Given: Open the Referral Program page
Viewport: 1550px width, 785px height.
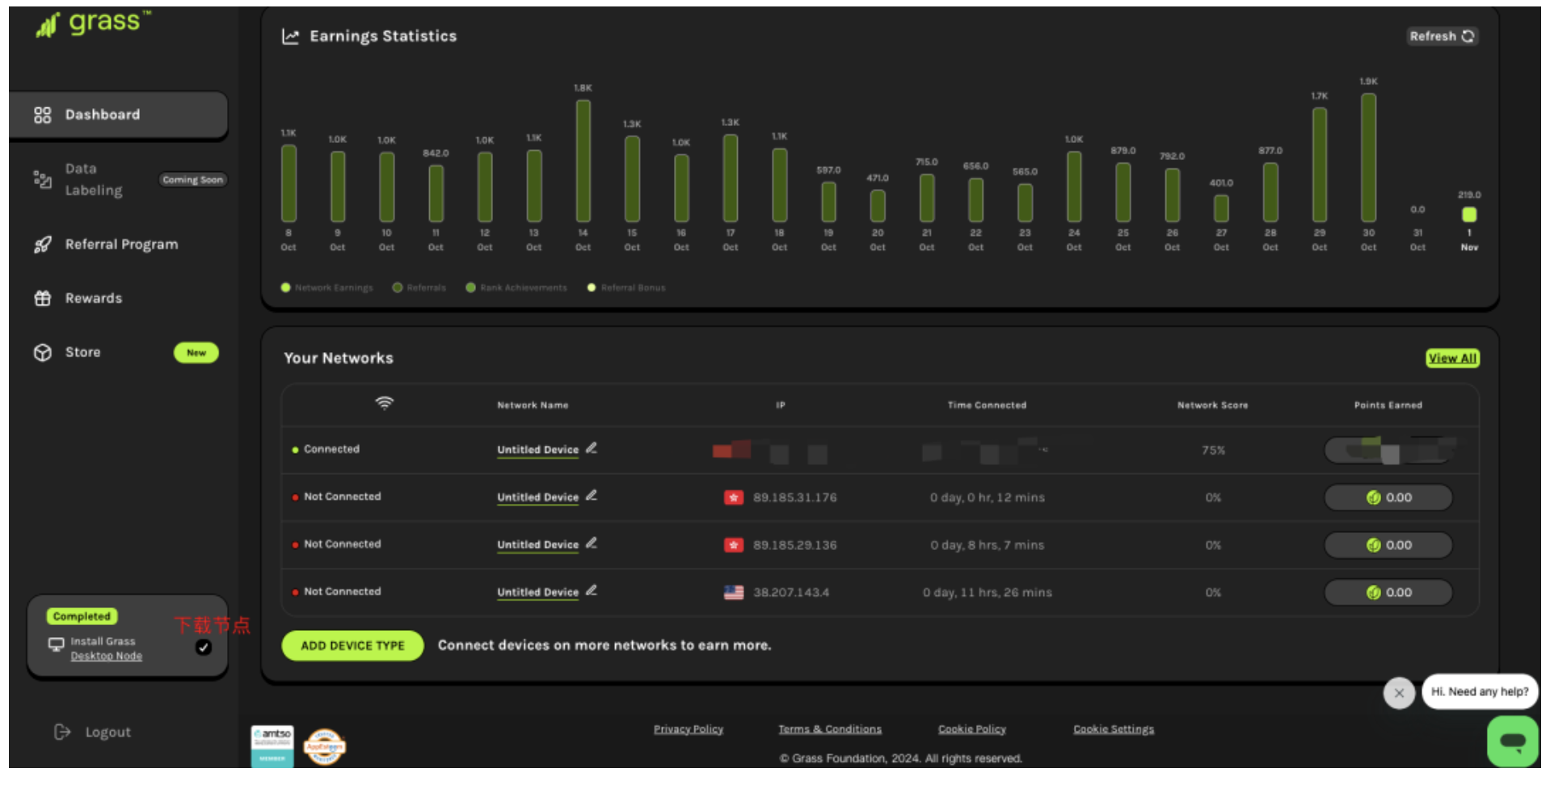Looking at the screenshot, I should (x=121, y=244).
